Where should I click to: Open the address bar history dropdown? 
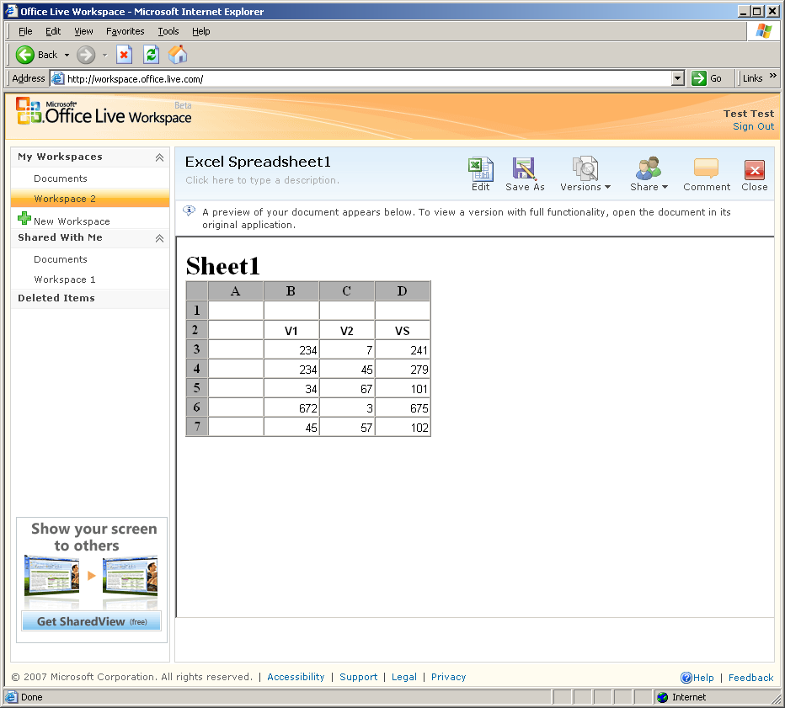(678, 78)
